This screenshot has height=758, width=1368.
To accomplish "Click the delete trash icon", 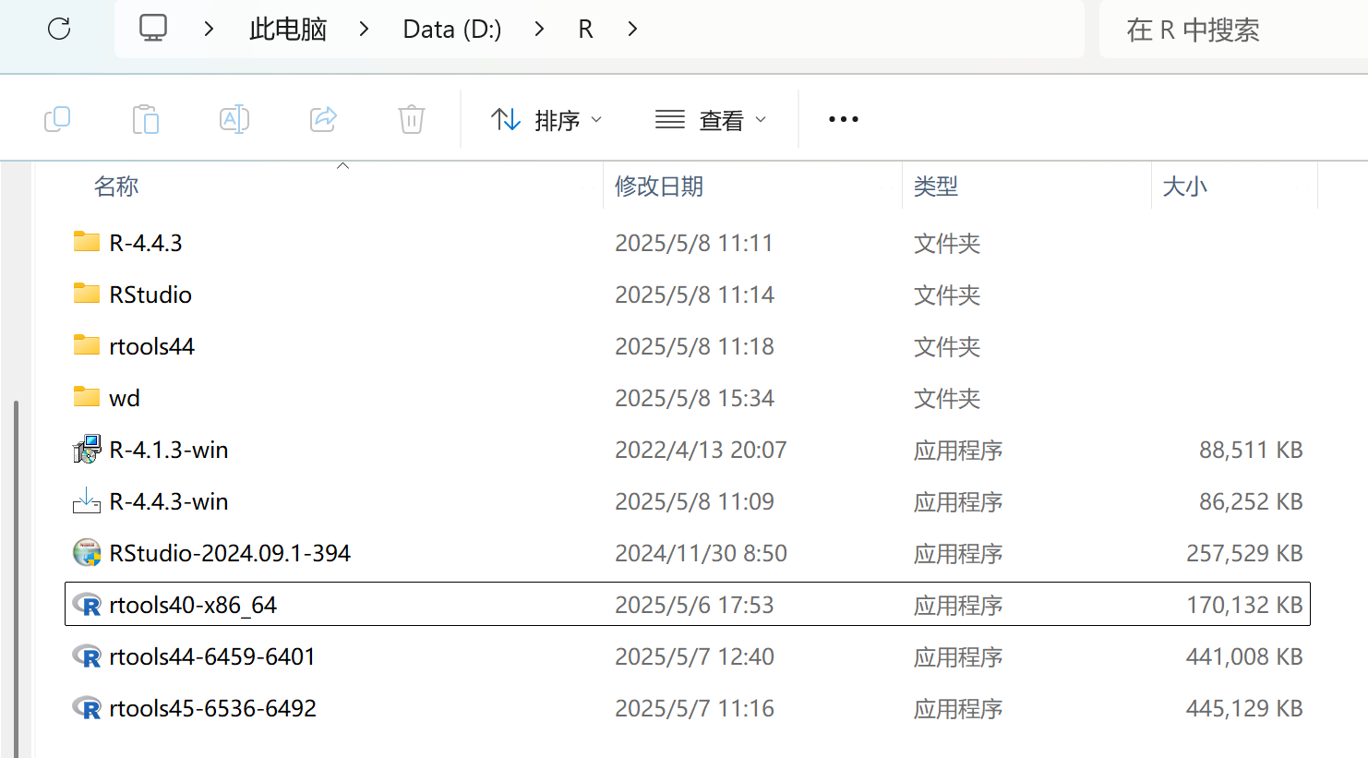I will (x=412, y=119).
